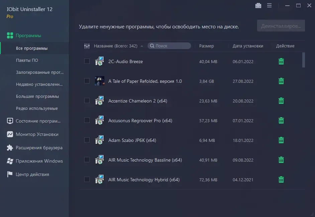Click the Центр действия flag icon

10,174
